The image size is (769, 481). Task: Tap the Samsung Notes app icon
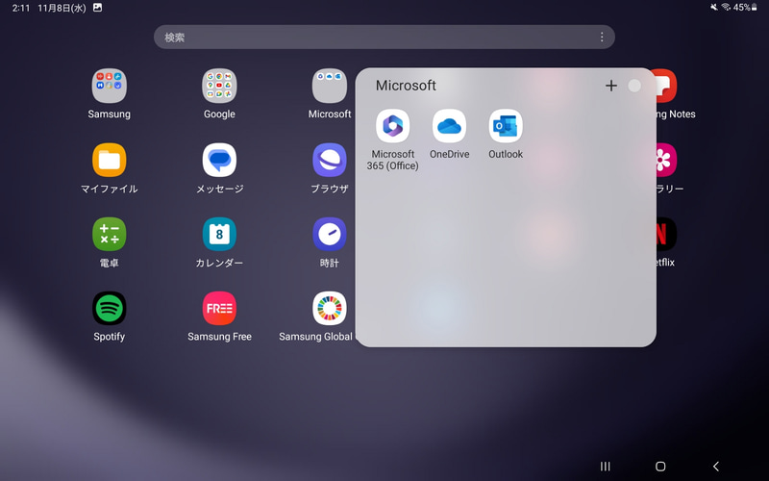point(666,86)
